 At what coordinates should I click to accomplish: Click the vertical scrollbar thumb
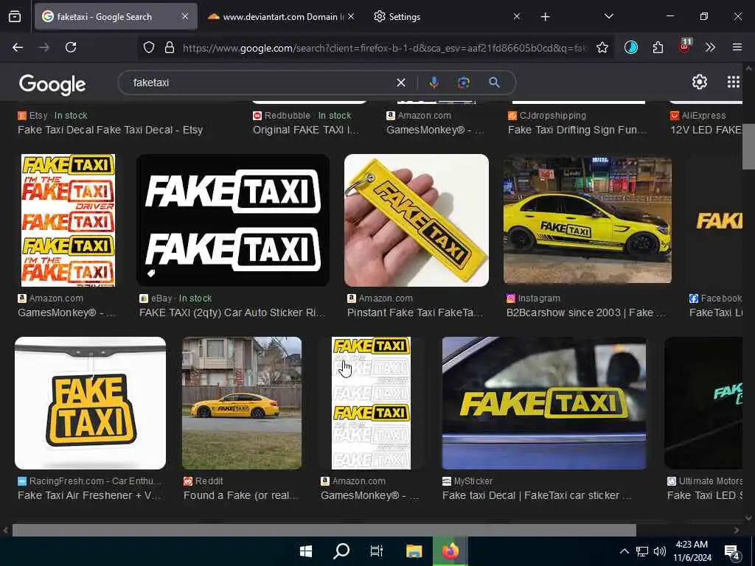(x=748, y=147)
